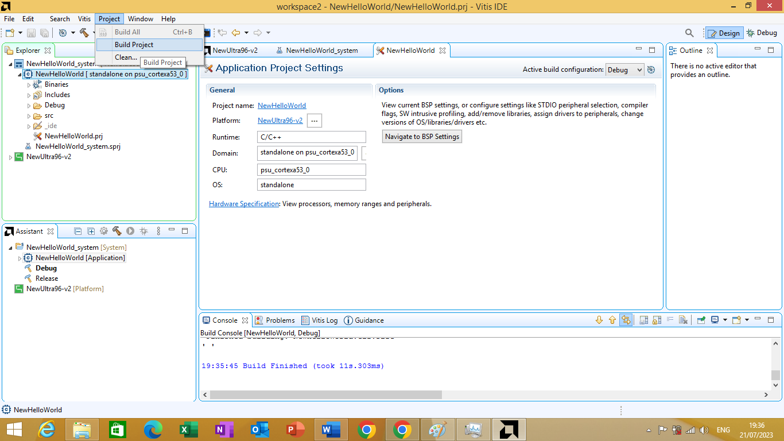Expand NewUltra96-v2 in Explorer
Screen dimensions: 784x441
click(x=10, y=157)
